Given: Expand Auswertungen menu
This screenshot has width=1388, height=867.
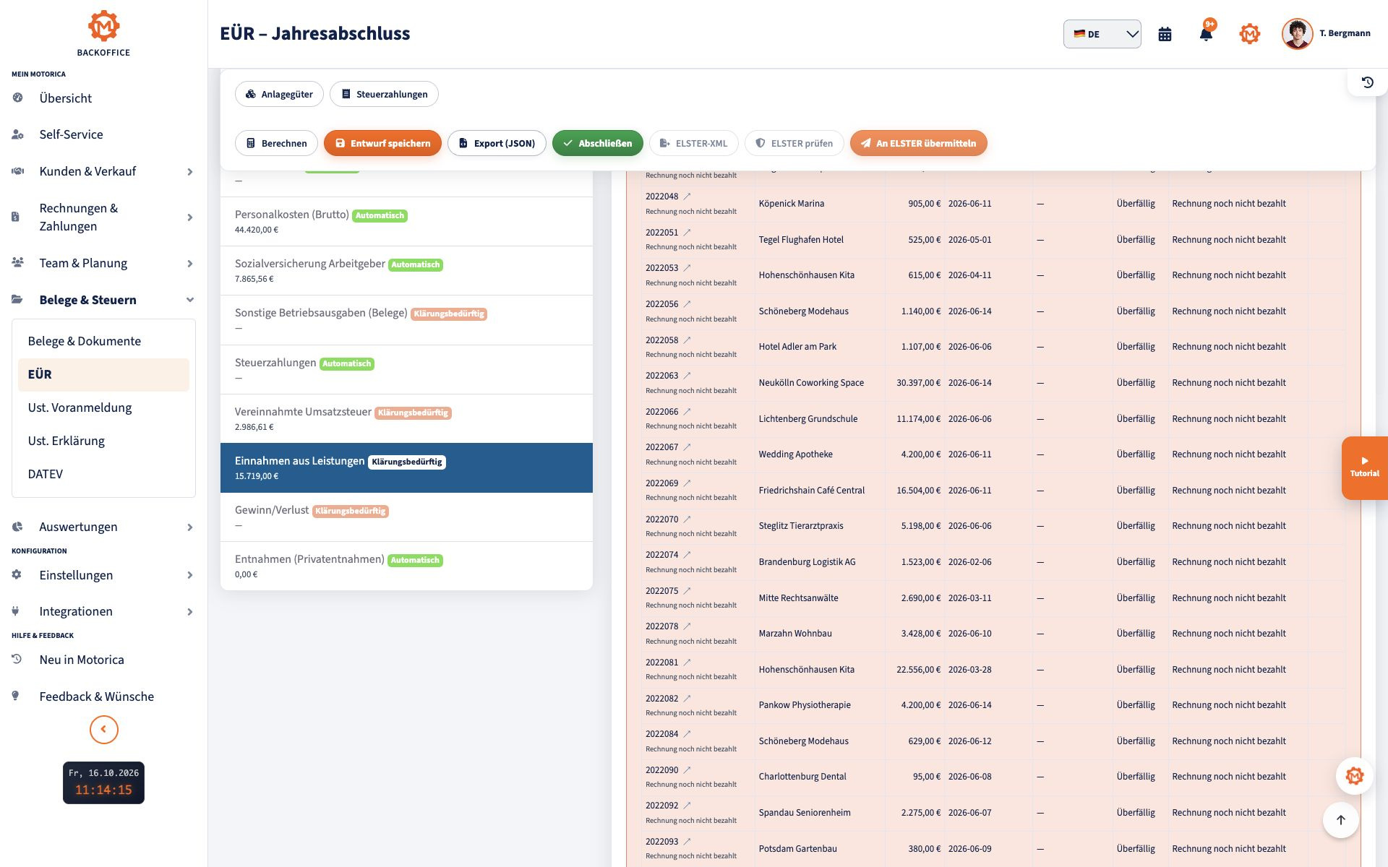Looking at the screenshot, I should (x=103, y=527).
